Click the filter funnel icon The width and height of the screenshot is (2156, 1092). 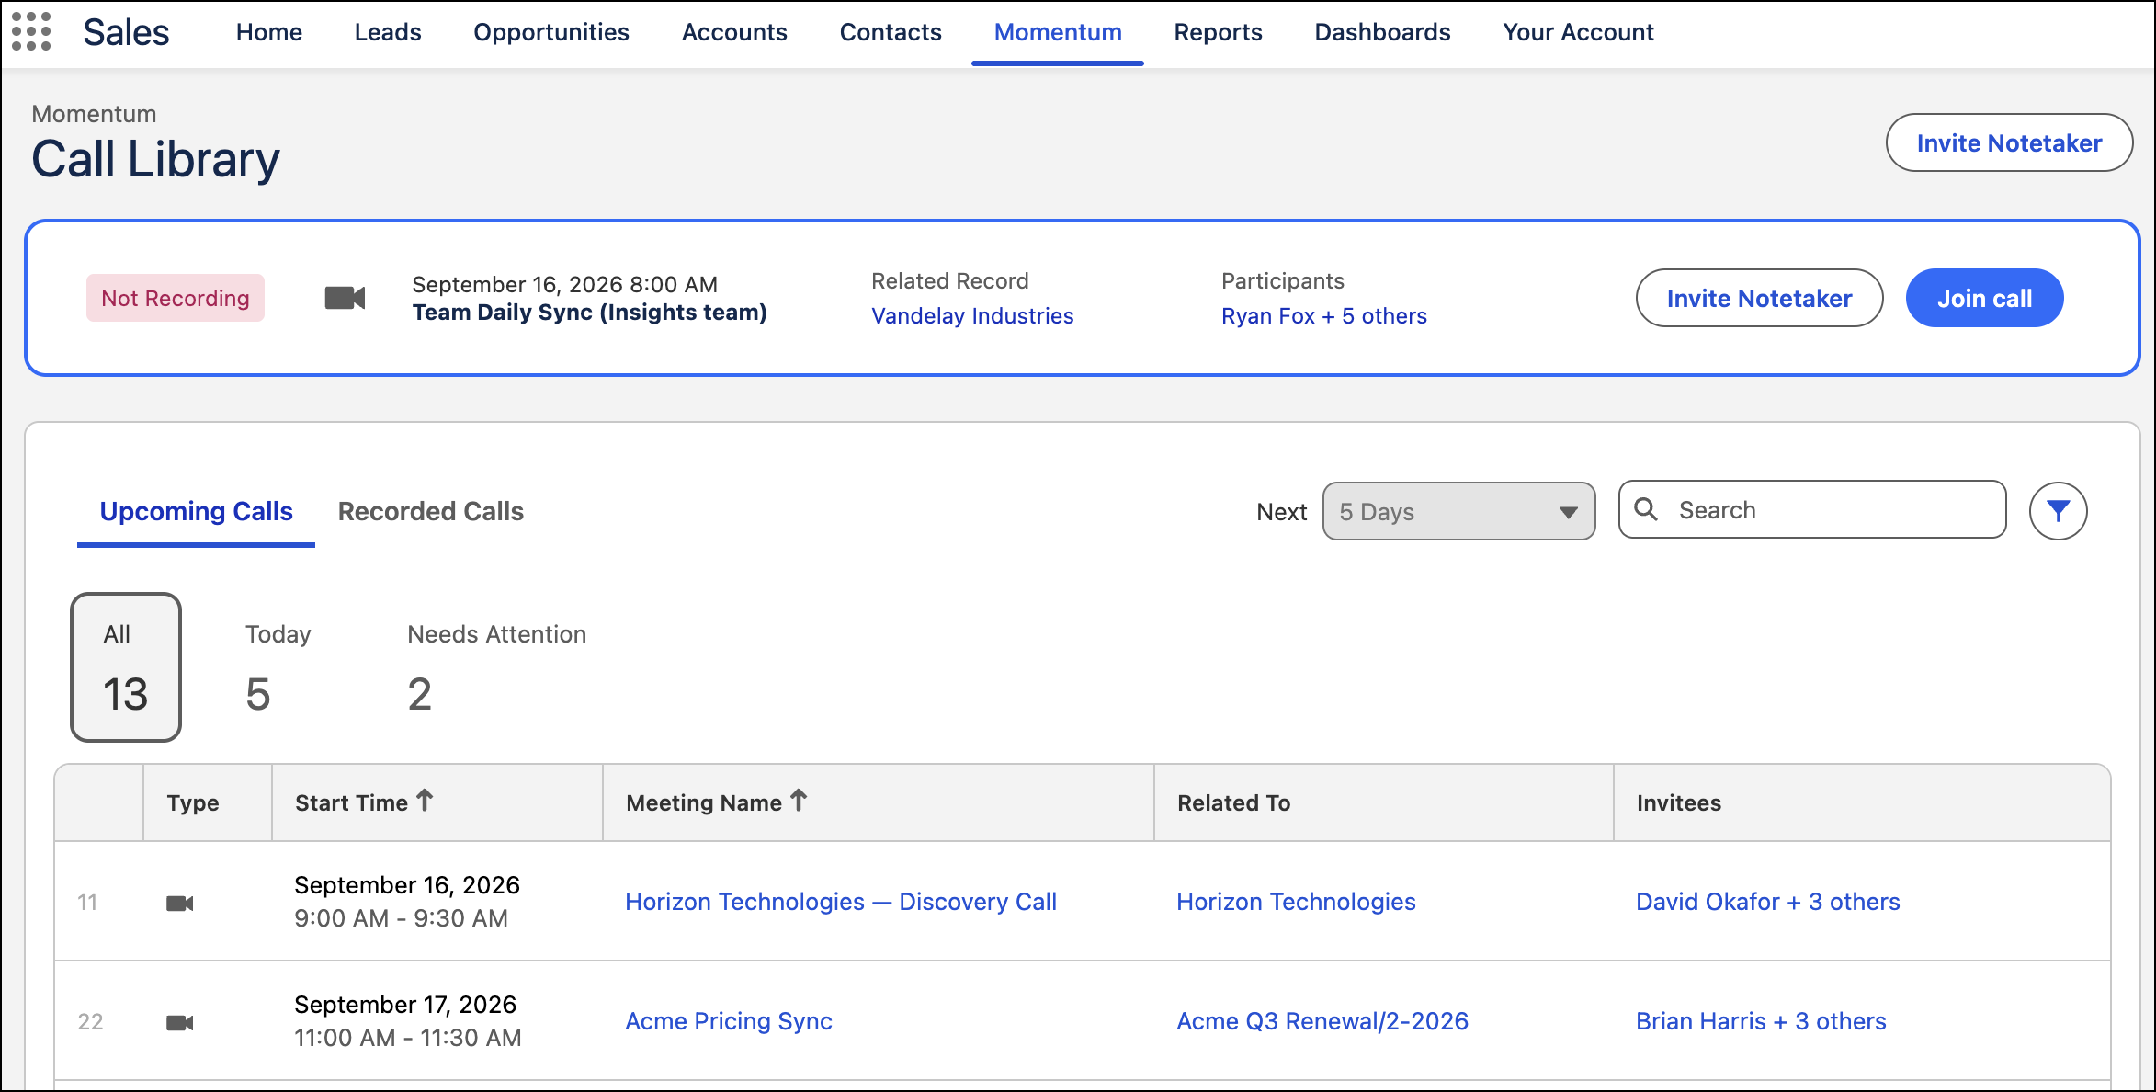(x=2058, y=511)
